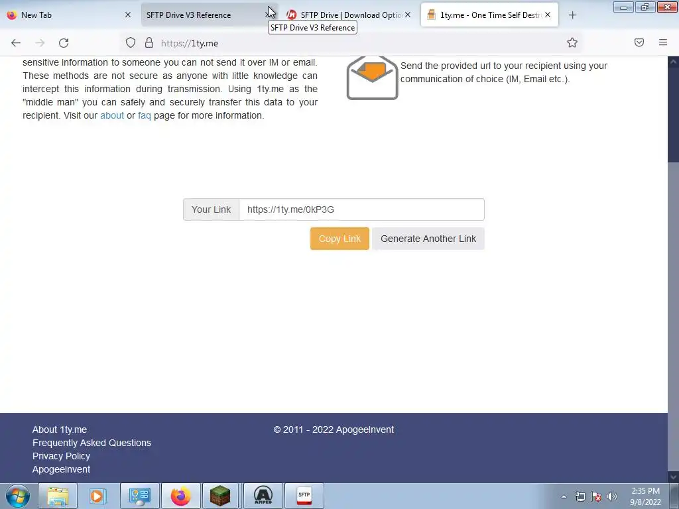Reload the current page
679x509 pixels.
coord(64,43)
